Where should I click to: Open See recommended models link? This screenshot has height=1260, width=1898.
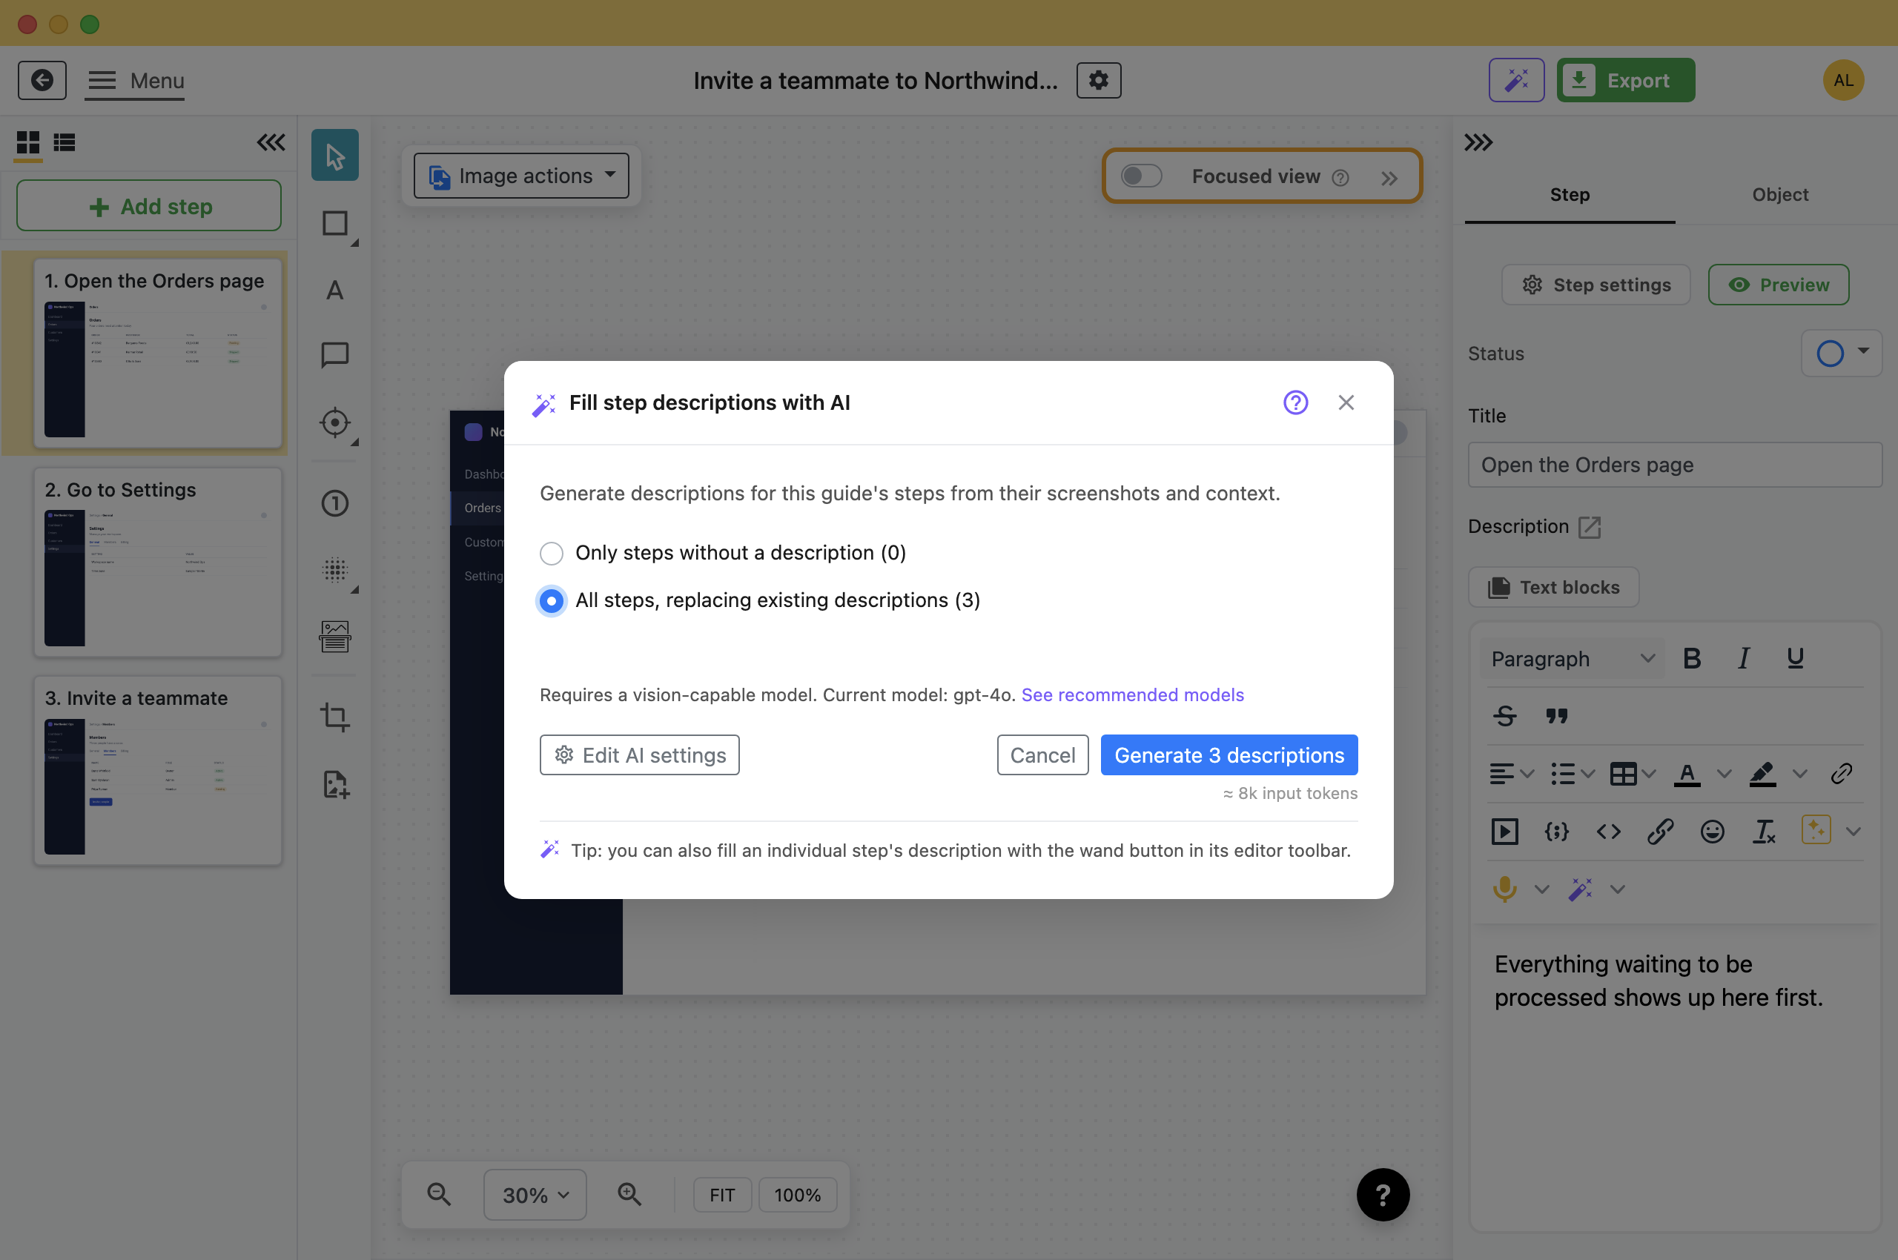(x=1132, y=695)
